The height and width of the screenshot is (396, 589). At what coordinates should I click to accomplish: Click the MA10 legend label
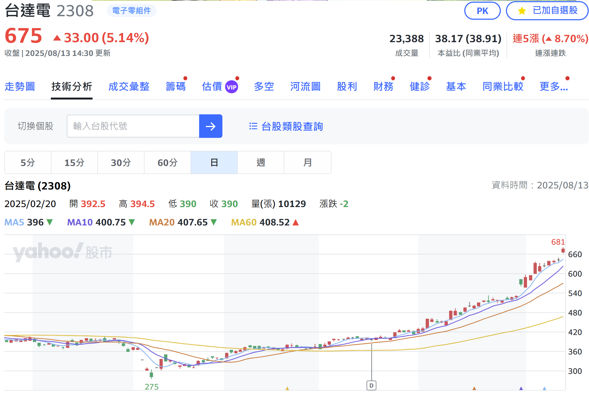coord(80,222)
